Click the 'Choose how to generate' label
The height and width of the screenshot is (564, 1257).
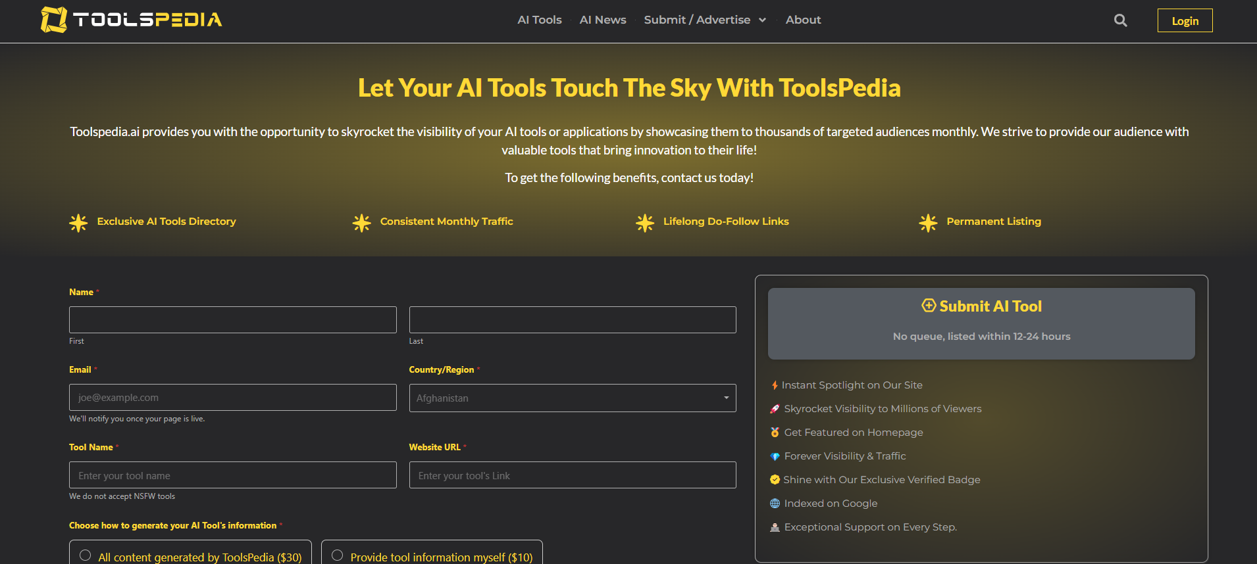[173, 525]
